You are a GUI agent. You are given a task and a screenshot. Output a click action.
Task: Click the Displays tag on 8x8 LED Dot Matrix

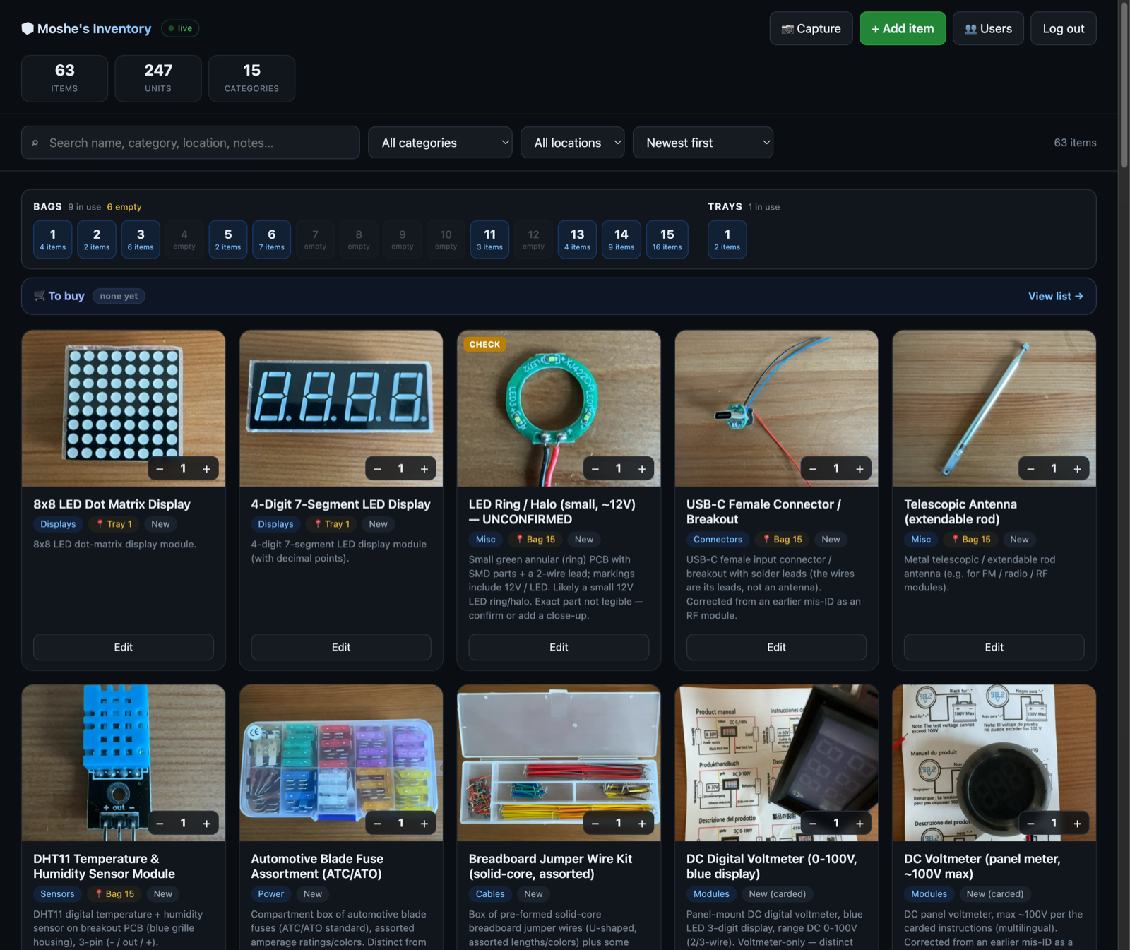point(58,524)
